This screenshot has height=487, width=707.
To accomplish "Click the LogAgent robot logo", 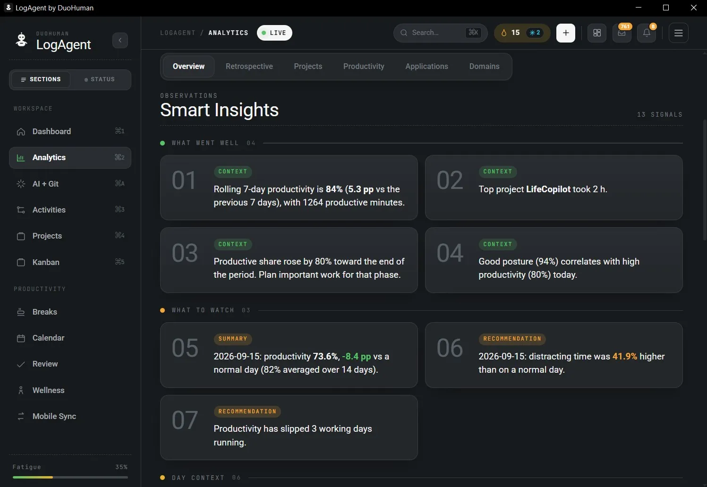I will pyautogui.click(x=21, y=40).
